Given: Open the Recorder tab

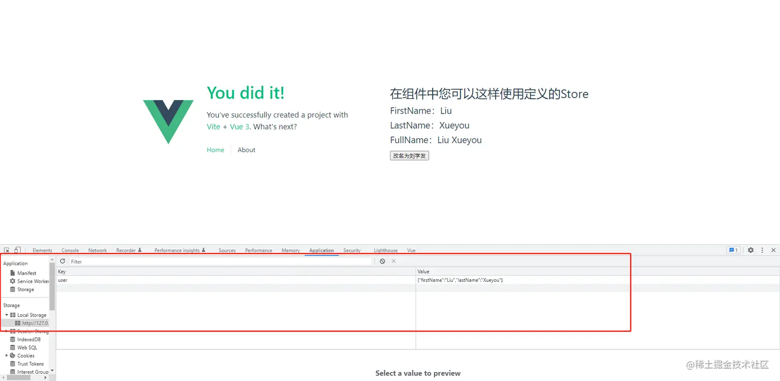Looking at the screenshot, I should 129,250.
